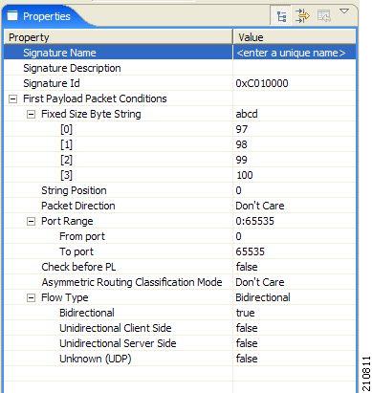Click the Value column header
This screenshot has width=372, height=393.
pos(295,37)
